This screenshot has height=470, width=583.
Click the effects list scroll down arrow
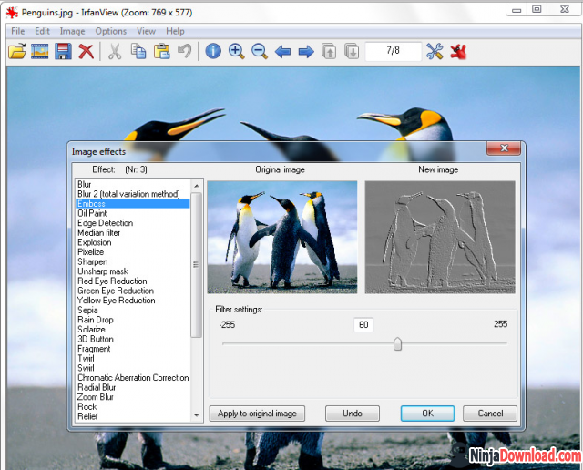(x=197, y=415)
